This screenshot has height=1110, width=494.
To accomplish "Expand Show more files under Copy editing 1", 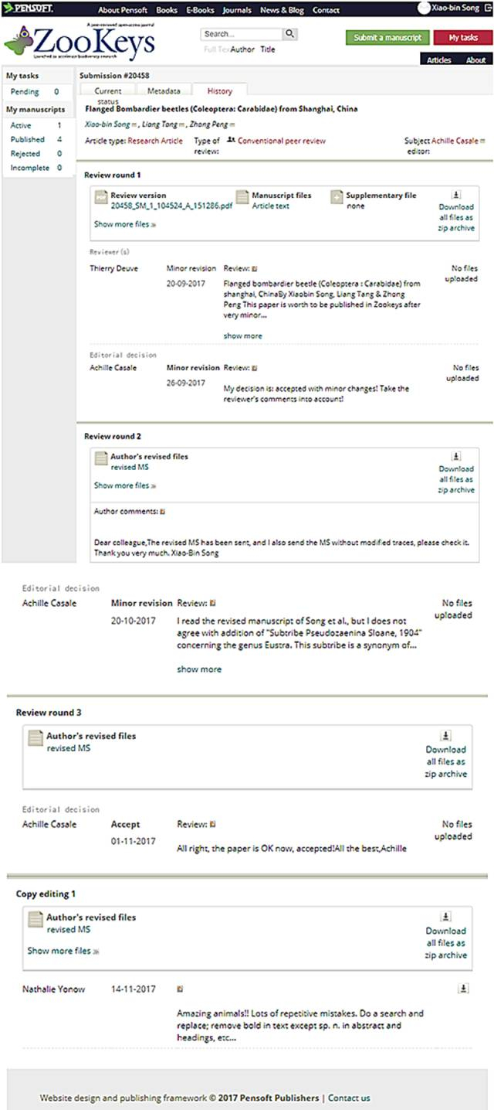I will click(63, 951).
